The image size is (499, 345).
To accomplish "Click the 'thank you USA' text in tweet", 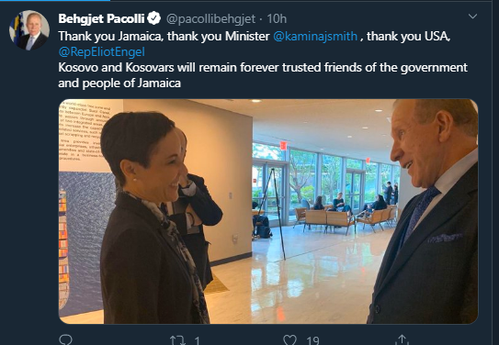I will click(x=408, y=36).
